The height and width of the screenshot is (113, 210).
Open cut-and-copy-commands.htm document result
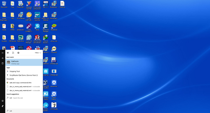(x=24, y=83)
